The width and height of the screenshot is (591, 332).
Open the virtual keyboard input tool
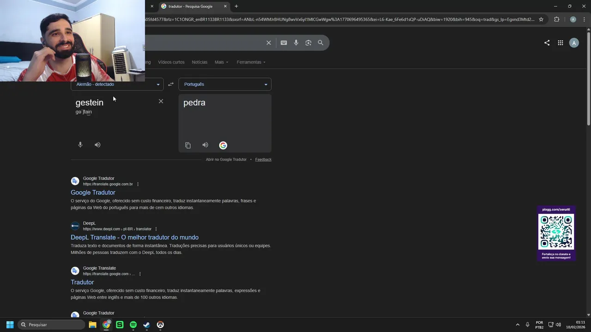click(283, 43)
